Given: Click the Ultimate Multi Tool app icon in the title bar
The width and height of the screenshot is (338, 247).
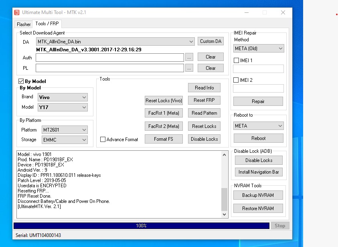Looking at the screenshot, I should [x=17, y=12].
